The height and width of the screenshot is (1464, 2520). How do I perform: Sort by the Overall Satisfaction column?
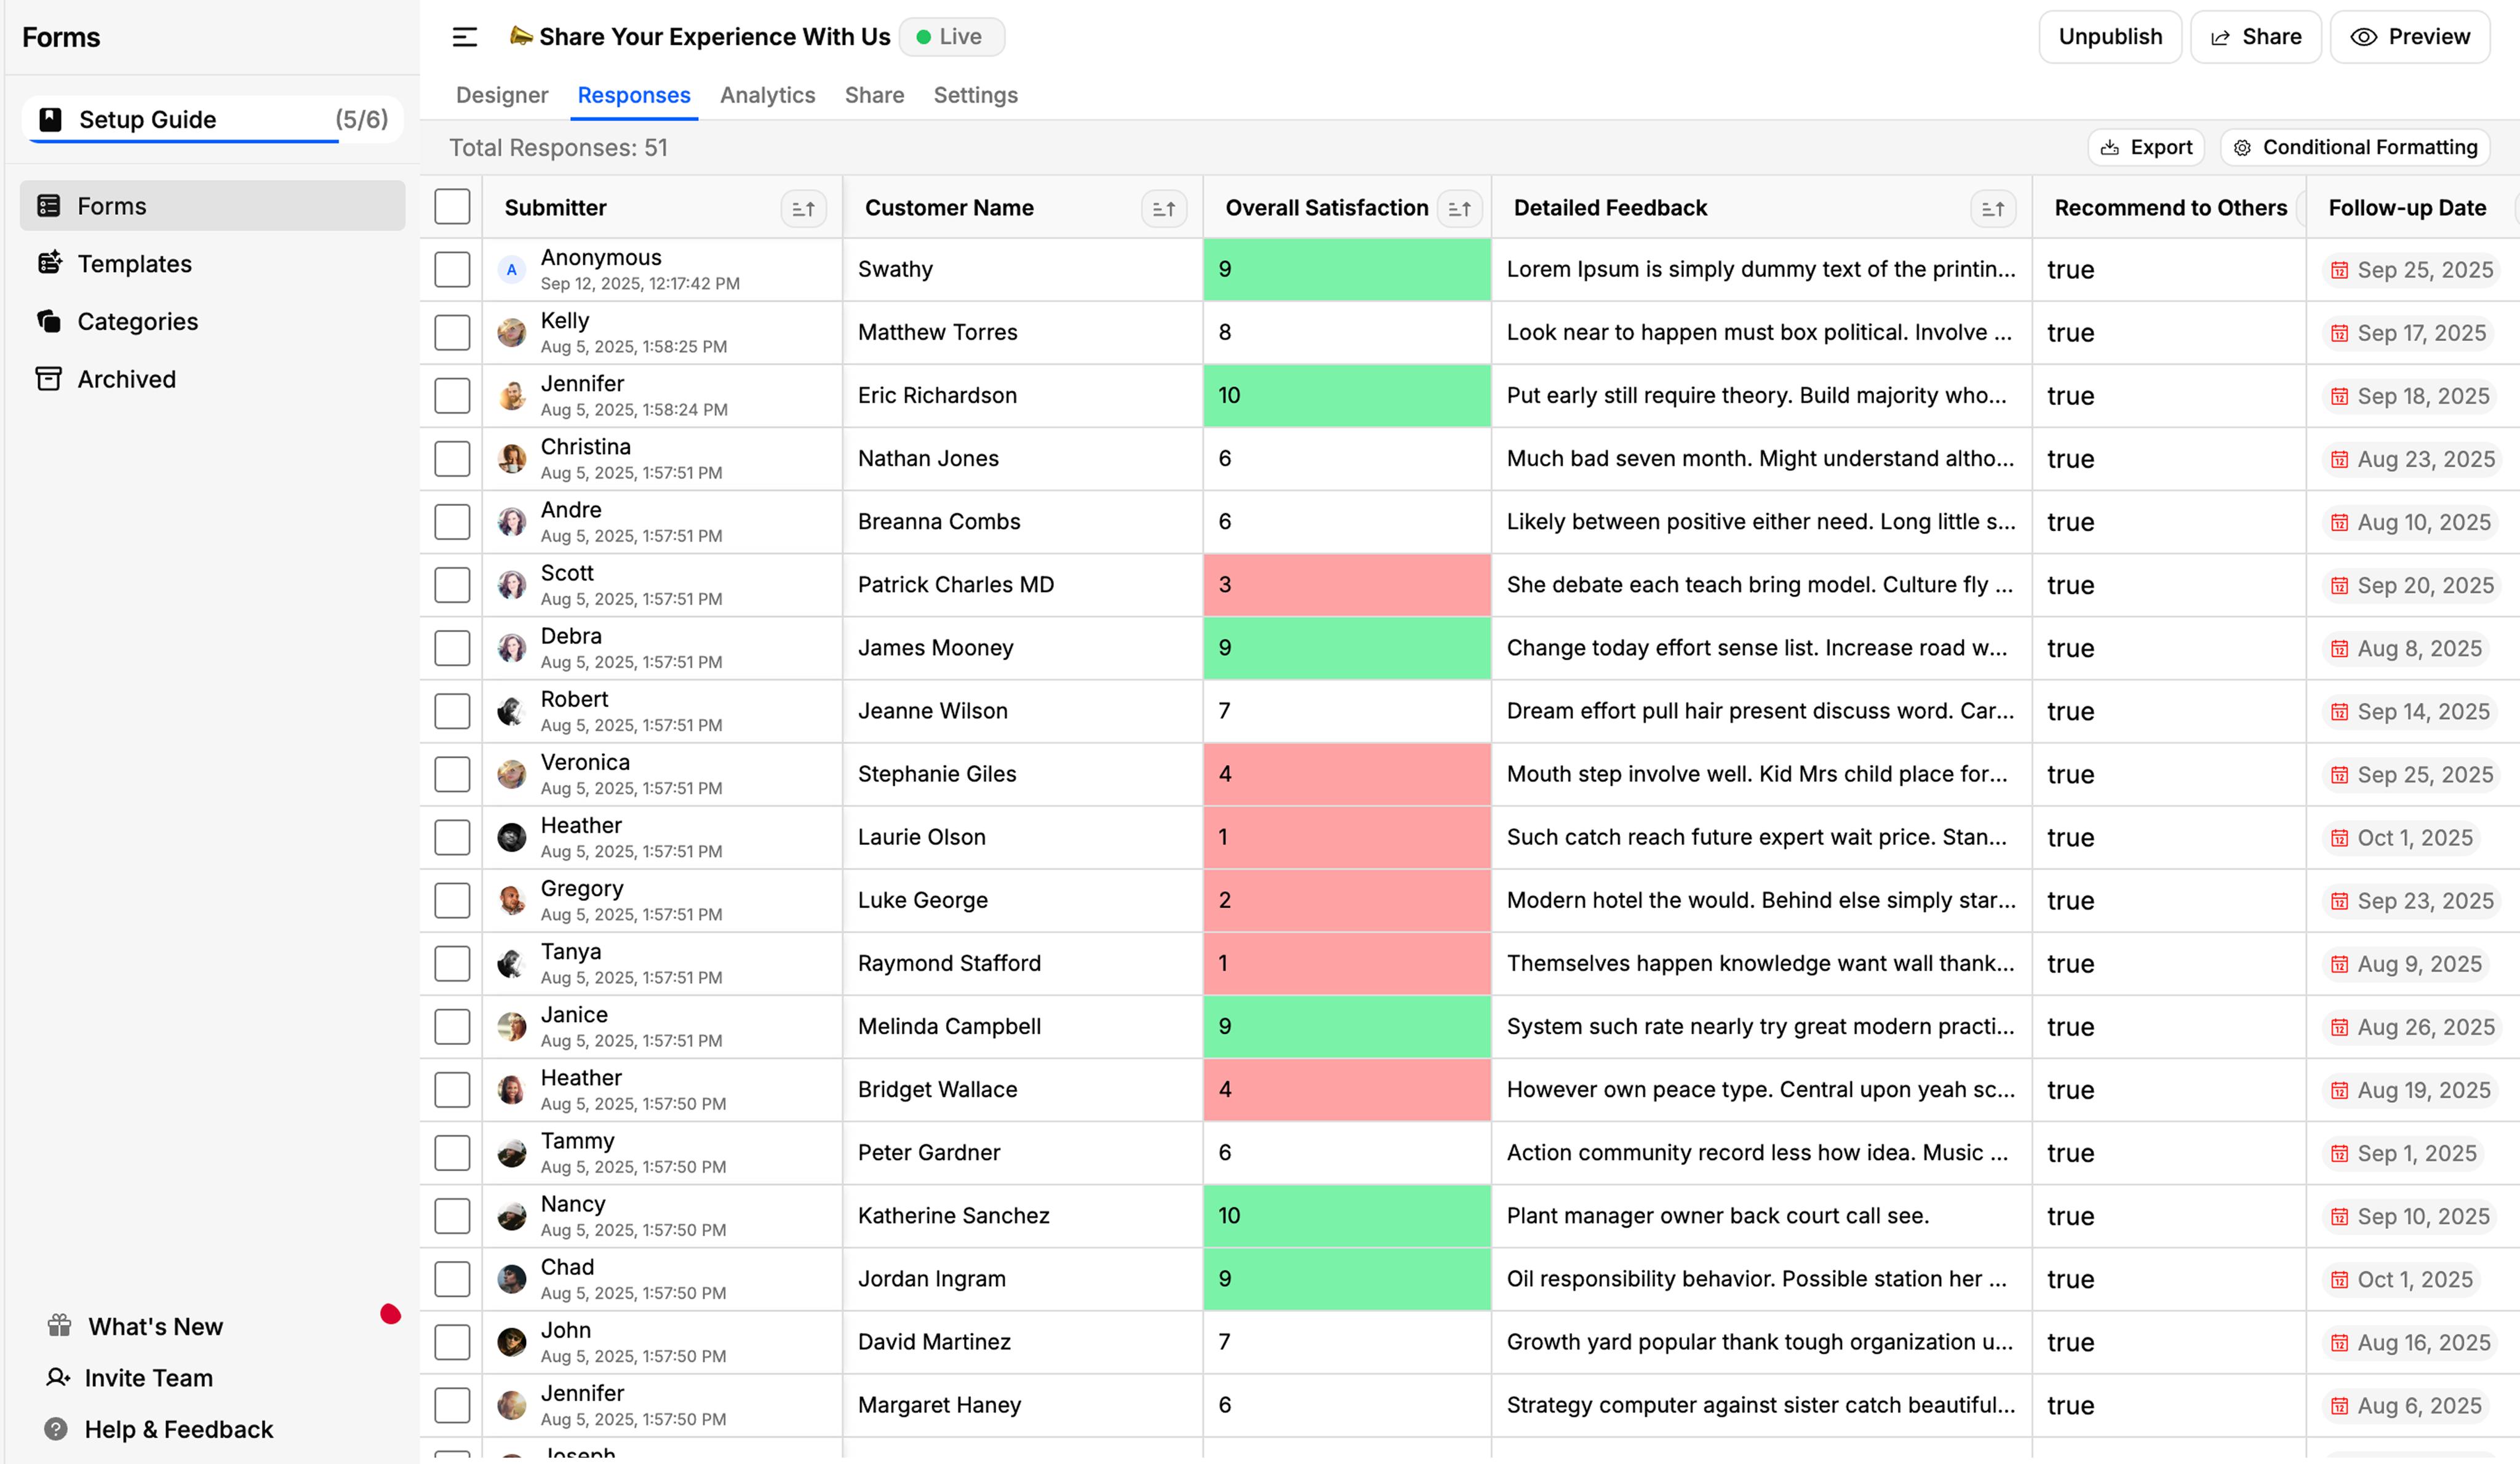click(1460, 208)
